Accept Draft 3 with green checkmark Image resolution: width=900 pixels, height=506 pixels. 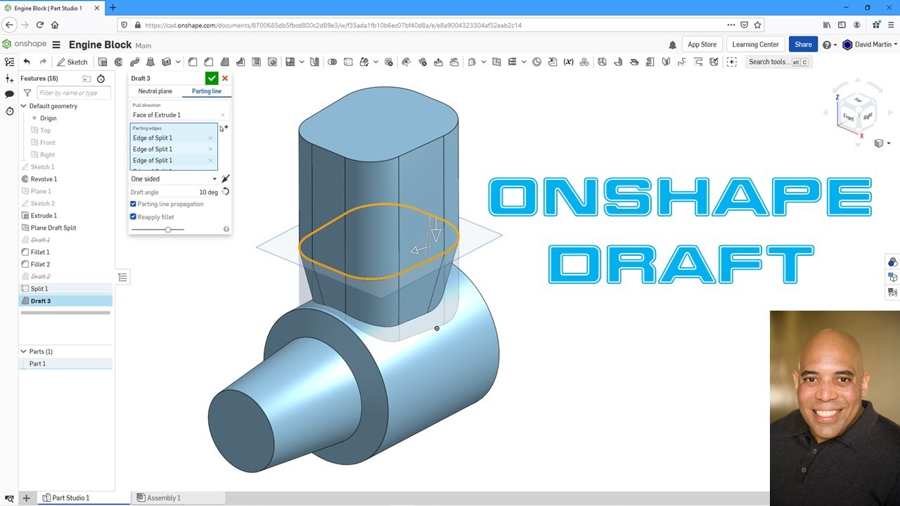click(212, 78)
